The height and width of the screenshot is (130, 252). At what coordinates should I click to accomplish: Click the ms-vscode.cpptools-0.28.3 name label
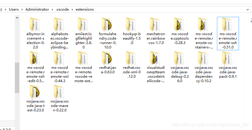click(180, 38)
